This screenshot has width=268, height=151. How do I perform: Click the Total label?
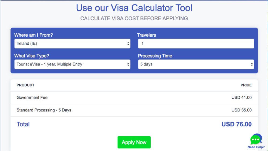coord(23,124)
